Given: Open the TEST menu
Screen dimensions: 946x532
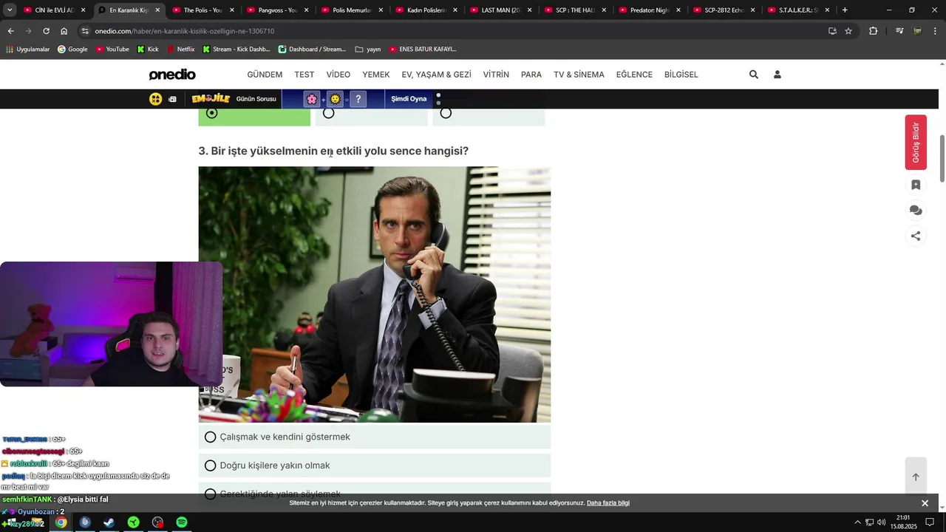Looking at the screenshot, I should pos(304,75).
